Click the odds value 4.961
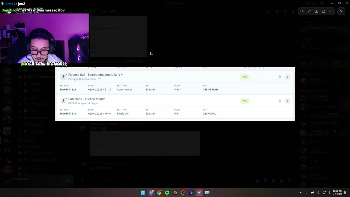Screen dimensions: 350x197 (177, 89)
